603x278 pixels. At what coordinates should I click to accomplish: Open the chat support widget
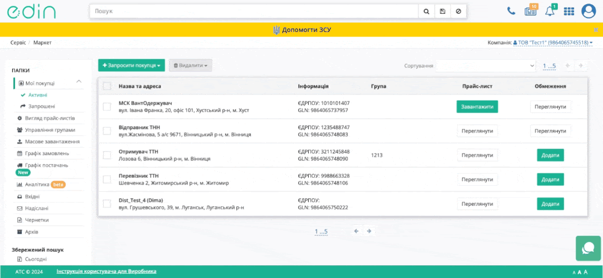tap(588, 248)
